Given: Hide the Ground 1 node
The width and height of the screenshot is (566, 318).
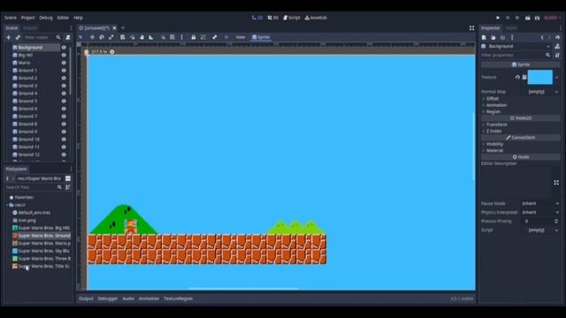Looking at the screenshot, I should click(64, 71).
